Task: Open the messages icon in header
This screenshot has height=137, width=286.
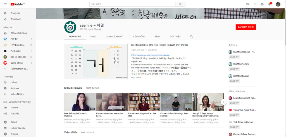Action: point(262,4)
